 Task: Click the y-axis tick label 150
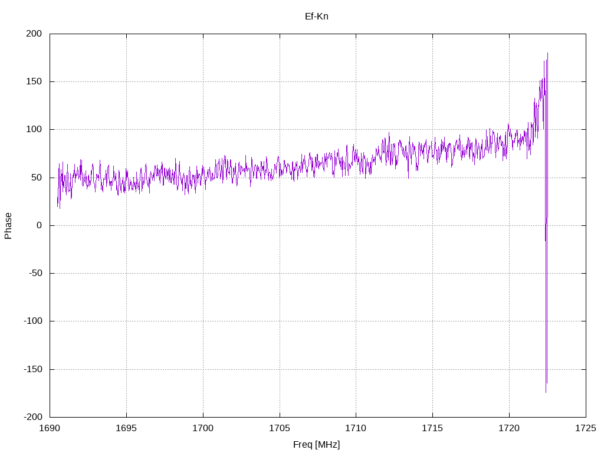[34, 81]
